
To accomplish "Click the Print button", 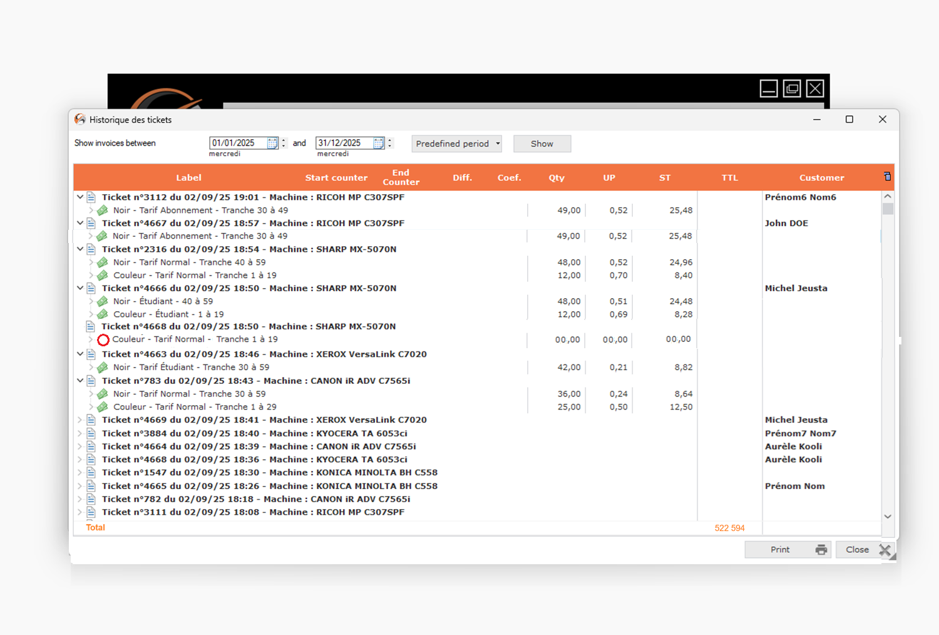I will [788, 550].
